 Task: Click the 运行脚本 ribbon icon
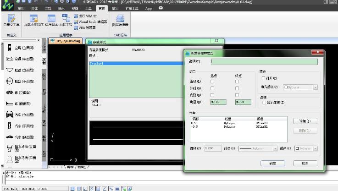click(x=51, y=20)
